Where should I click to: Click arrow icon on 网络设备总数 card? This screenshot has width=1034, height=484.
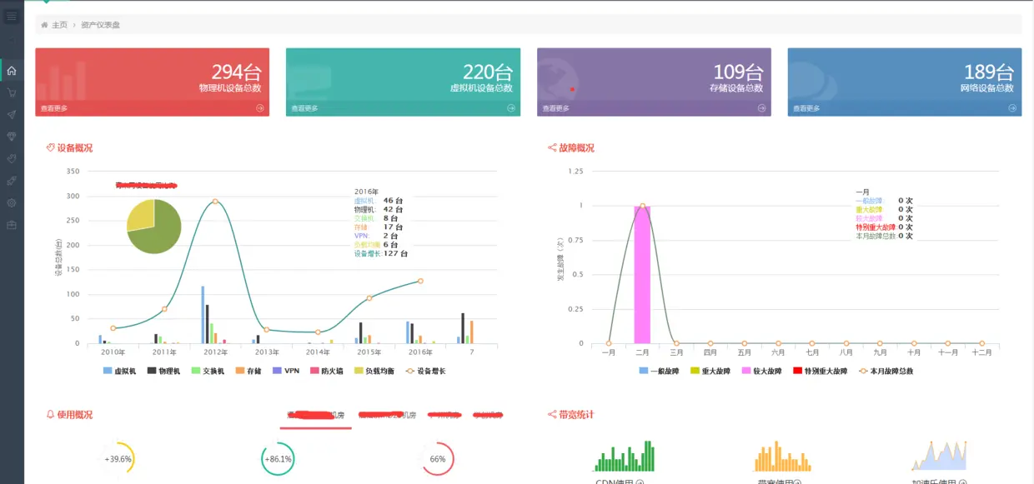tap(1012, 108)
